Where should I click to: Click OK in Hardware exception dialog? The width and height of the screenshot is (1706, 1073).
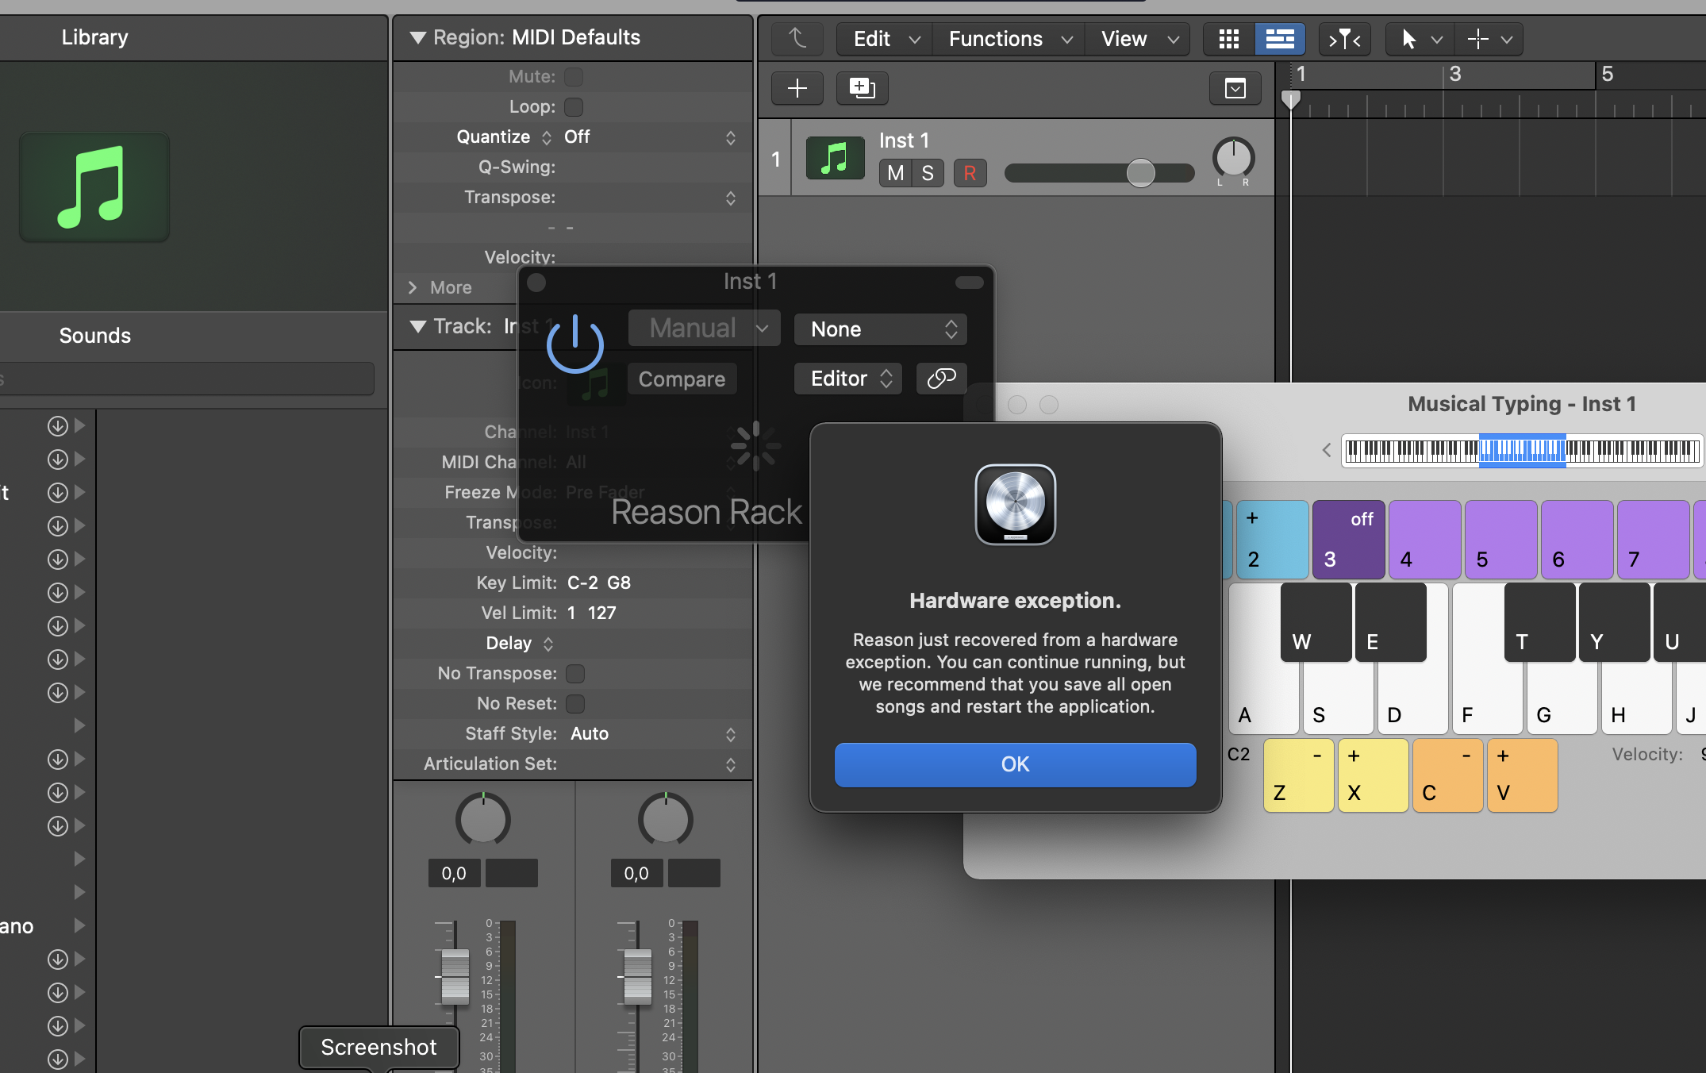(1015, 764)
